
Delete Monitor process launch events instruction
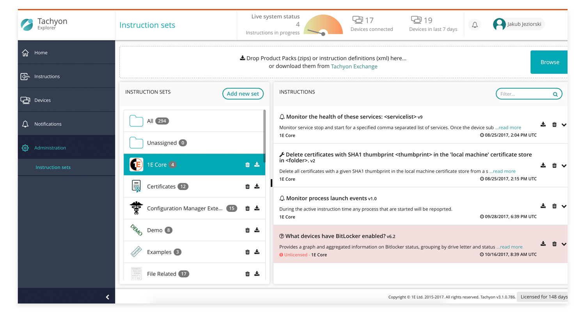coord(554,206)
